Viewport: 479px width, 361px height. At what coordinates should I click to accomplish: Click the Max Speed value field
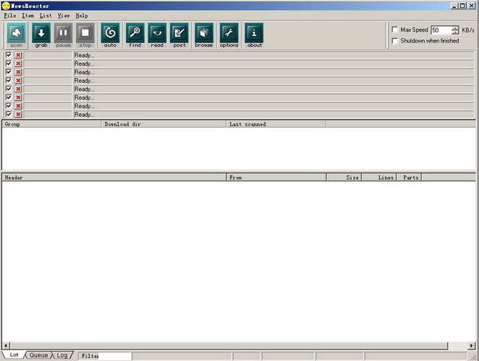[x=441, y=30]
